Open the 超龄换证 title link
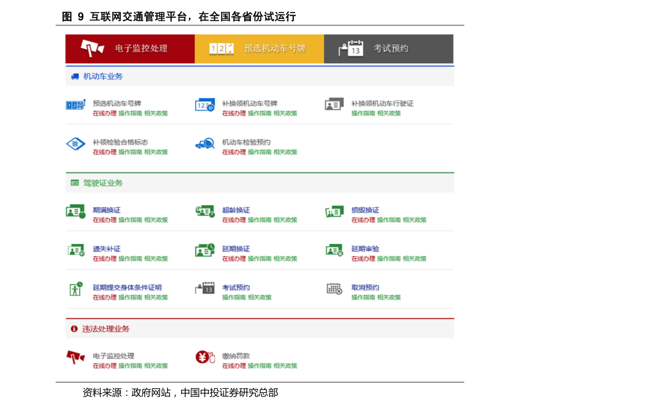Image resolution: width=646 pixels, height=409 pixels. pyautogui.click(x=235, y=211)
